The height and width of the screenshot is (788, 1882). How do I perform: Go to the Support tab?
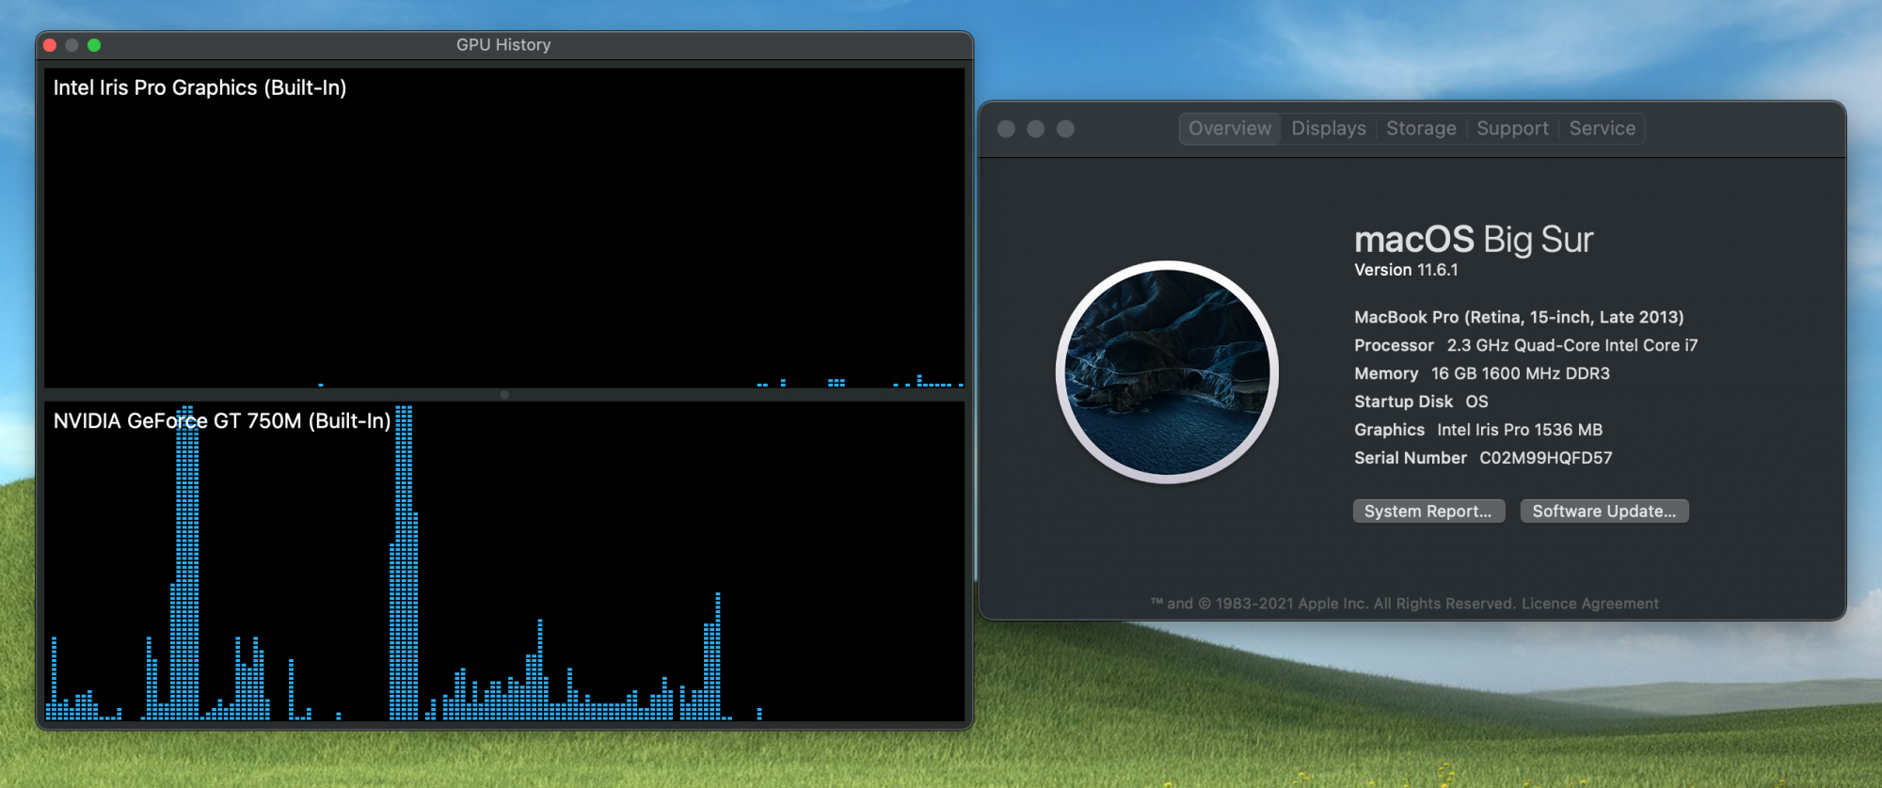pyautogui.click(x=1512, y=129)
